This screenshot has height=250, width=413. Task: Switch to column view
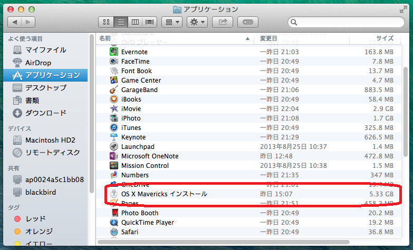(x=135, y=22)
